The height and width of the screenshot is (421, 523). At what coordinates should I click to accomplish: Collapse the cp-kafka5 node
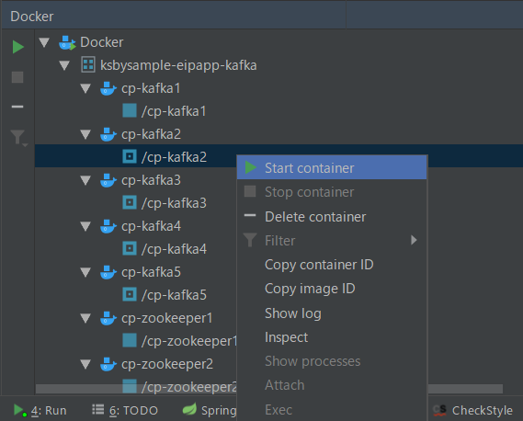pyautogui.click(x=85, y=273)
